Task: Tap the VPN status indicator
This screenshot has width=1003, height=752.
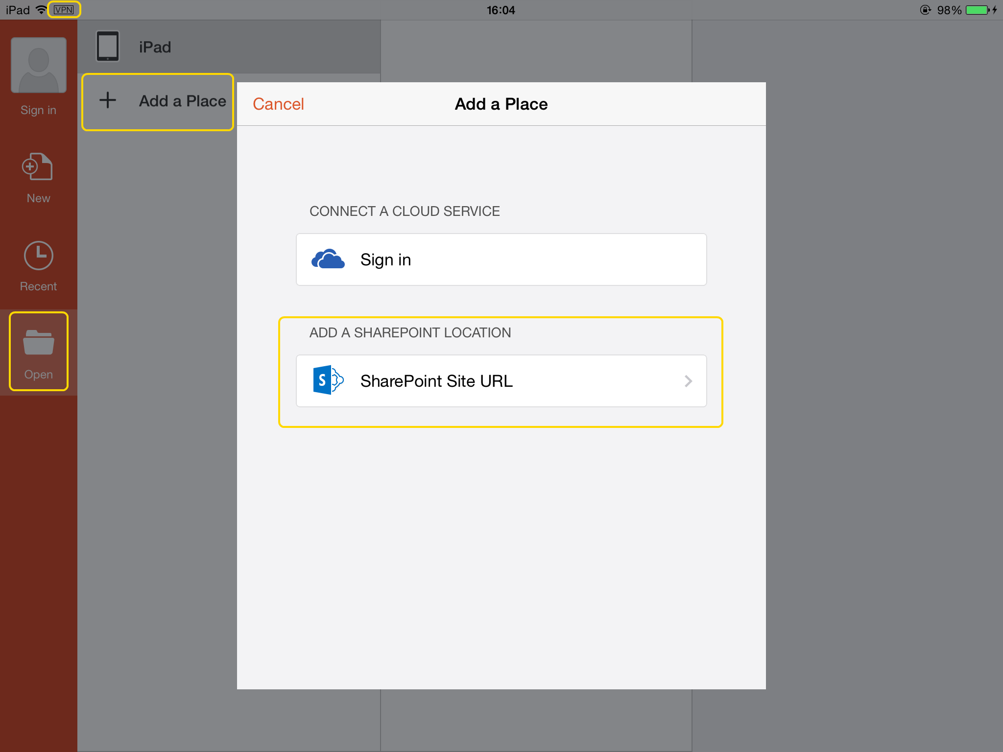Action: pyautogui.click(x=64, y=10)
